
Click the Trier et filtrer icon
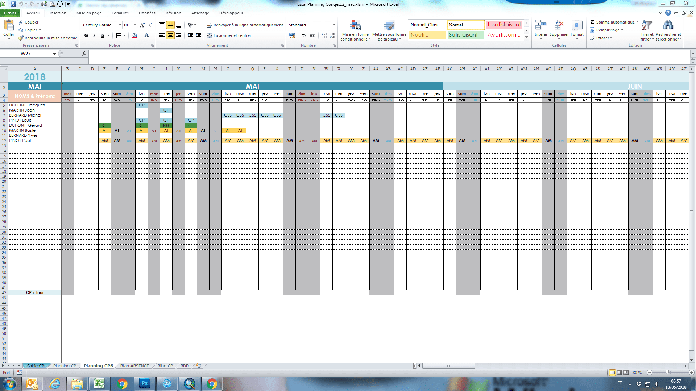click(x=647, y=26)
